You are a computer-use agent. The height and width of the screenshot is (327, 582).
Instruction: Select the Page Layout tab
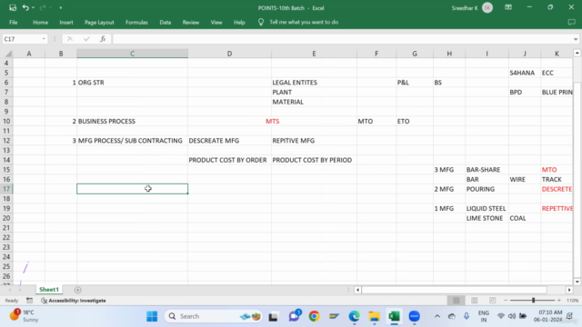[99, 22]
